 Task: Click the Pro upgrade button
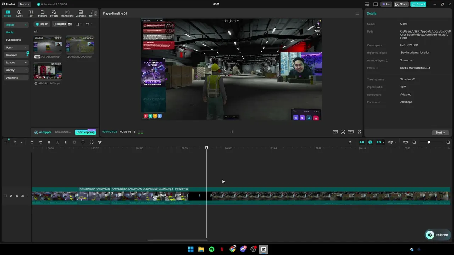click(386, 4)
